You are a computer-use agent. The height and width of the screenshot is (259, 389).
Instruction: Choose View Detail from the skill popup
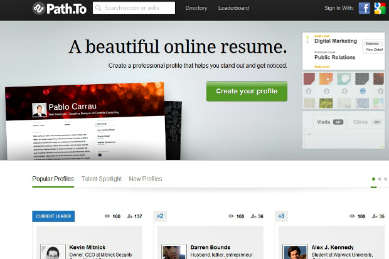(x=373, y=49)
